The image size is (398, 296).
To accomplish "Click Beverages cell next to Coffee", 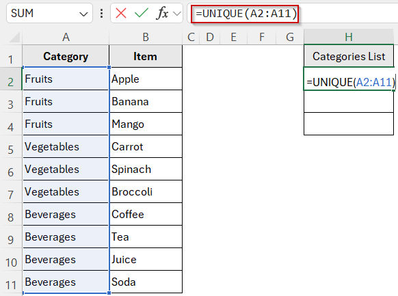I will pyautogui.click(x=66, y=215).
